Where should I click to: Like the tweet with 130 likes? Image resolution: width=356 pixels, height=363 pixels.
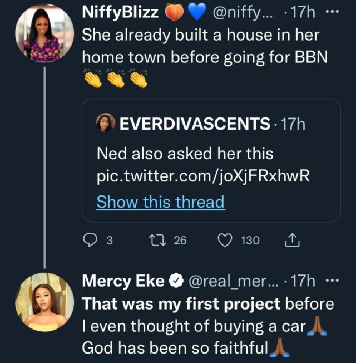click(225, 241)
